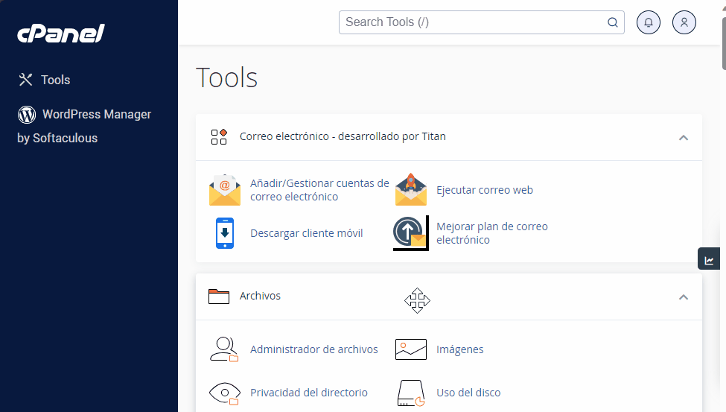Screen dimensions: 726x412
Task: Click the upgrade email plan arrow icon
Action: (x=411, y=233)
